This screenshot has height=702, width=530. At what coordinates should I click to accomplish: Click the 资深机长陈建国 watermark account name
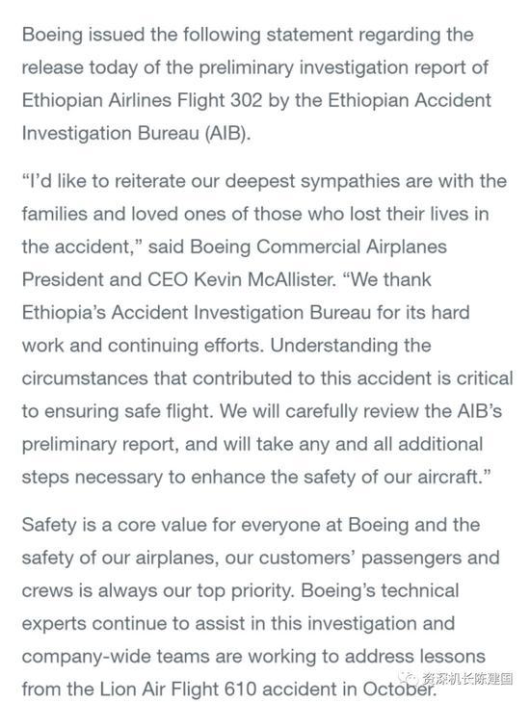click(467, 679)
